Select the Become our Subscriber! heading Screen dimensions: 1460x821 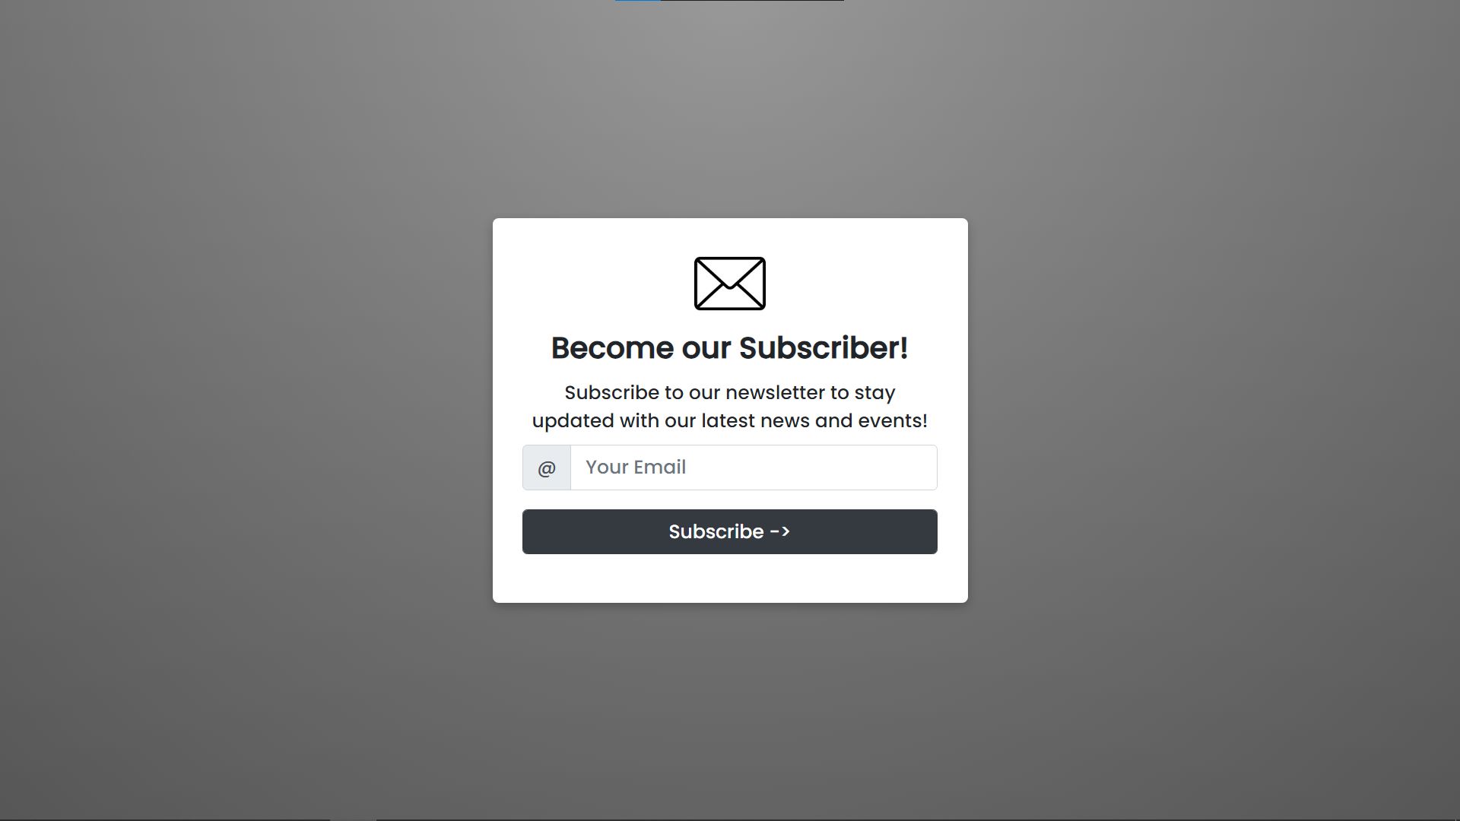pyautogui.click(x=729, y=348)
